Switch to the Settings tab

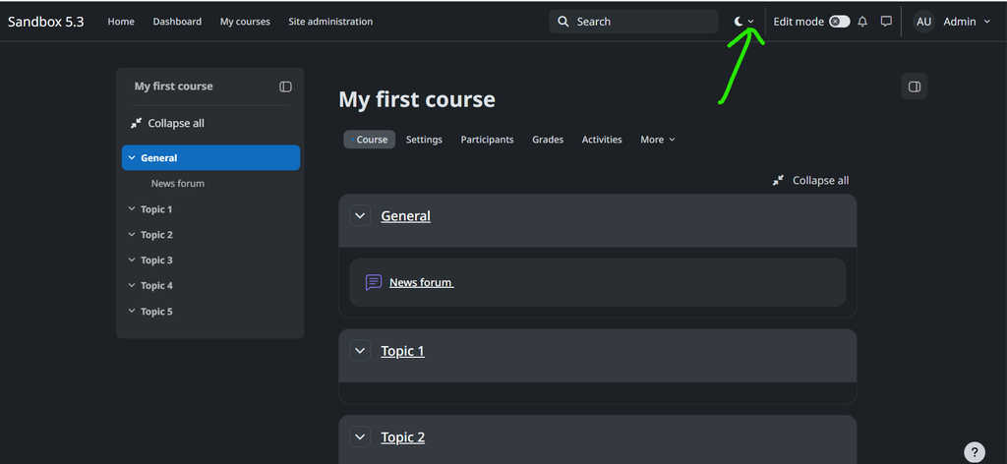point(424,140)
